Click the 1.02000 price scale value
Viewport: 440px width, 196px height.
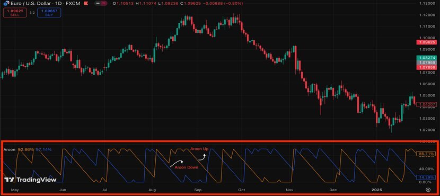427,130
